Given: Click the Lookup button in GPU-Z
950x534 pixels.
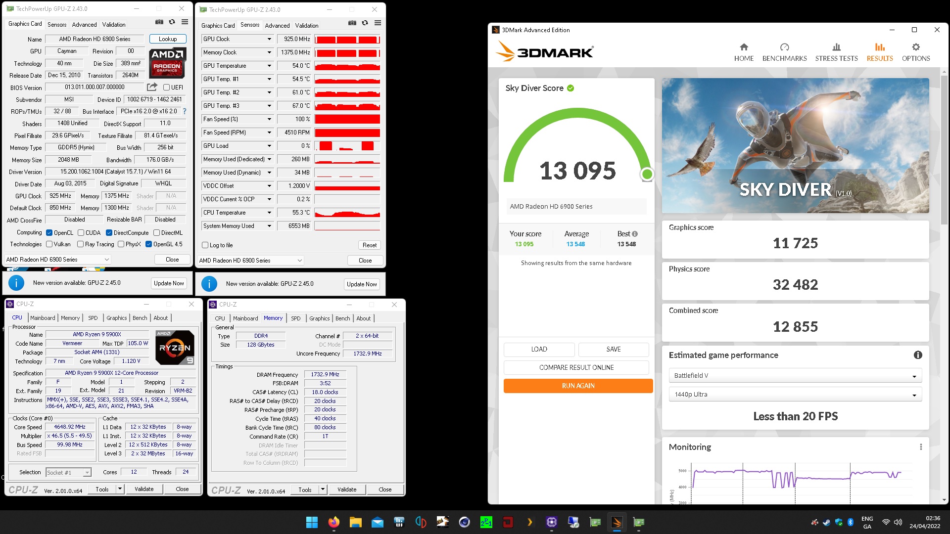Looking at the screenshot, I should 168,39.
